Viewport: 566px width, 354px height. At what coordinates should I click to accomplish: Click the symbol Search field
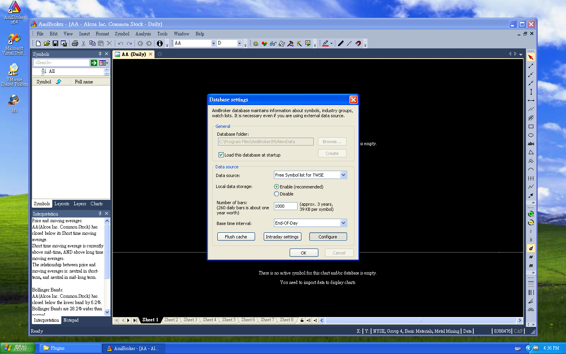pyautogui.click(x=62, y=63)
